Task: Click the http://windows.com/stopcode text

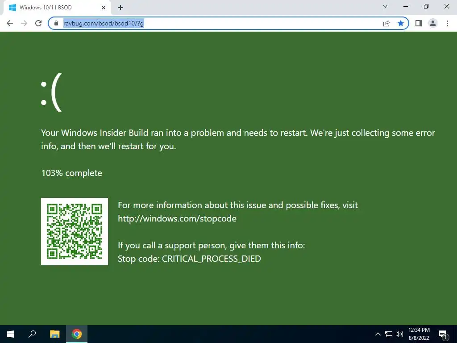Action: 177,218
